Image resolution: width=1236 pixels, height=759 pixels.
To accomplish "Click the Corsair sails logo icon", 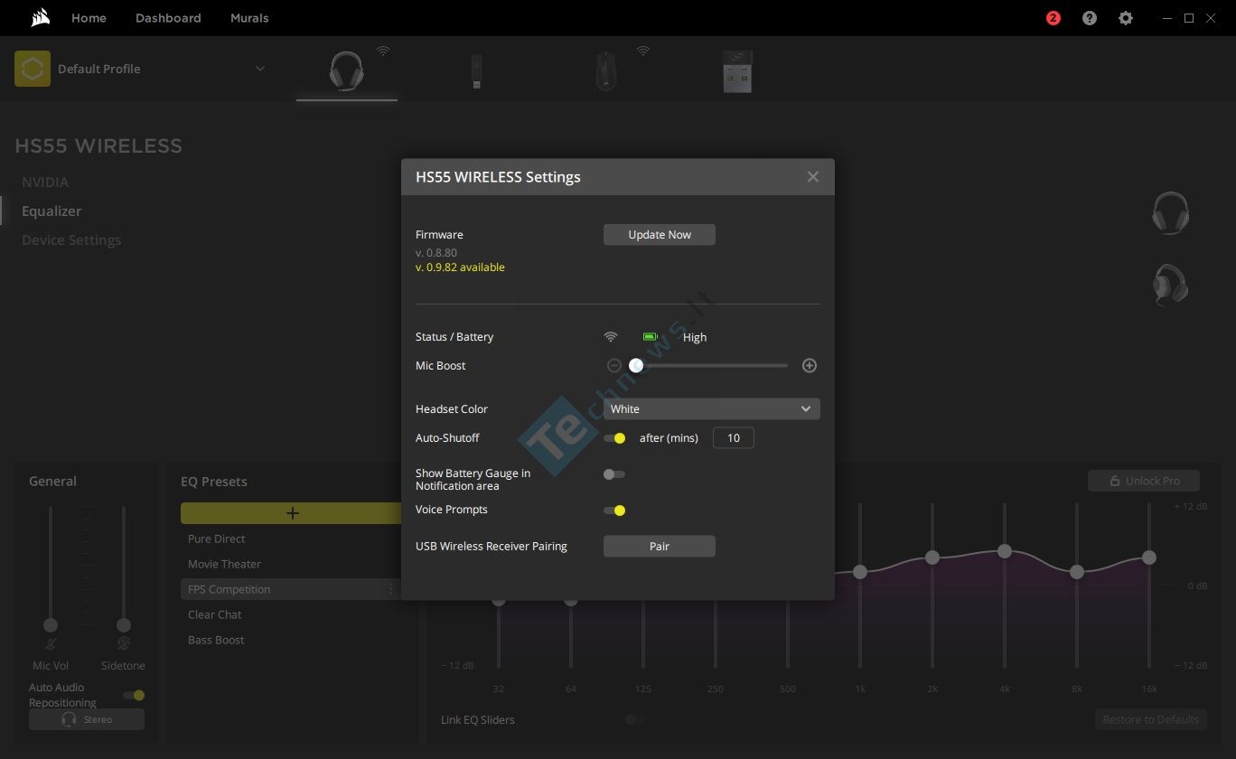I will tap(40, 18).
